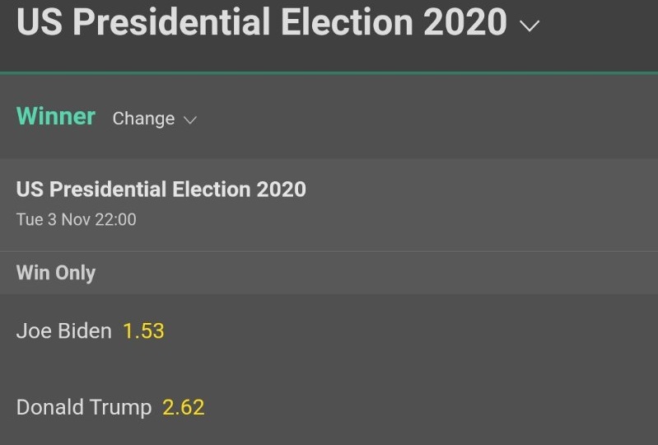Click the green divider under the title bar
658x445 pixels.
(329, 73)
